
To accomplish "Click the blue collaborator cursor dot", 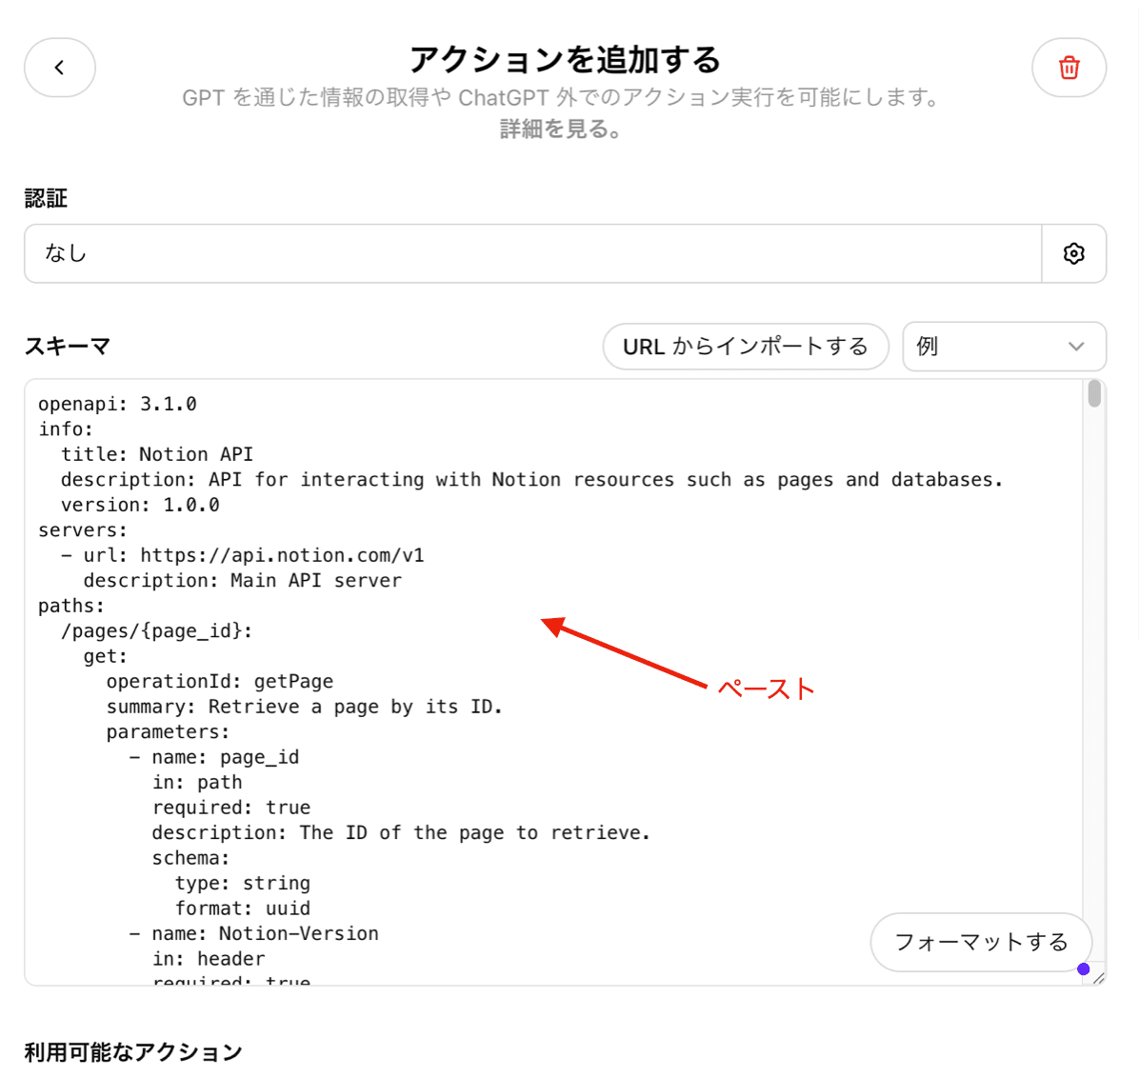I will (1084, 968).
